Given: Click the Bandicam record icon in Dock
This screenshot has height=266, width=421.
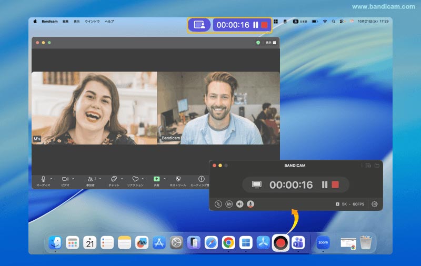Looking at the screenshot, I should pyautogui.click(x=280, y=242).
